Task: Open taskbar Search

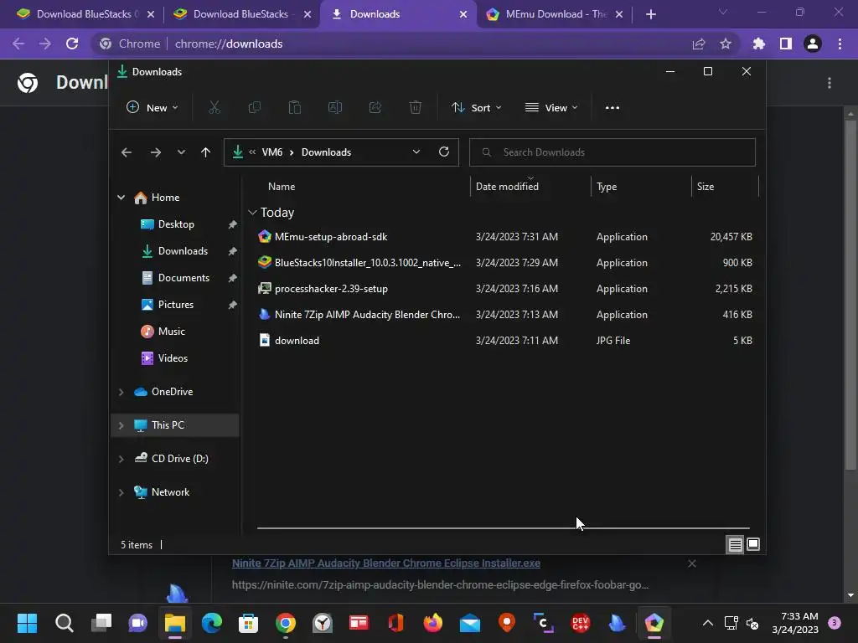Action: coord(64,623)
